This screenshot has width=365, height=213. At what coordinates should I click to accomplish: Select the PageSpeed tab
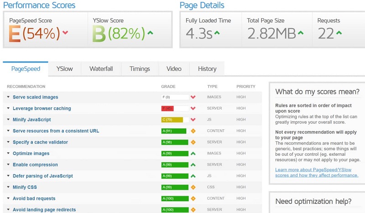click(x=26, y=69)
